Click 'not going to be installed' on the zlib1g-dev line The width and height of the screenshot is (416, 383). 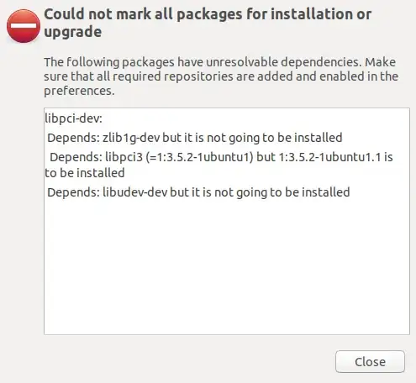(275, 138)
